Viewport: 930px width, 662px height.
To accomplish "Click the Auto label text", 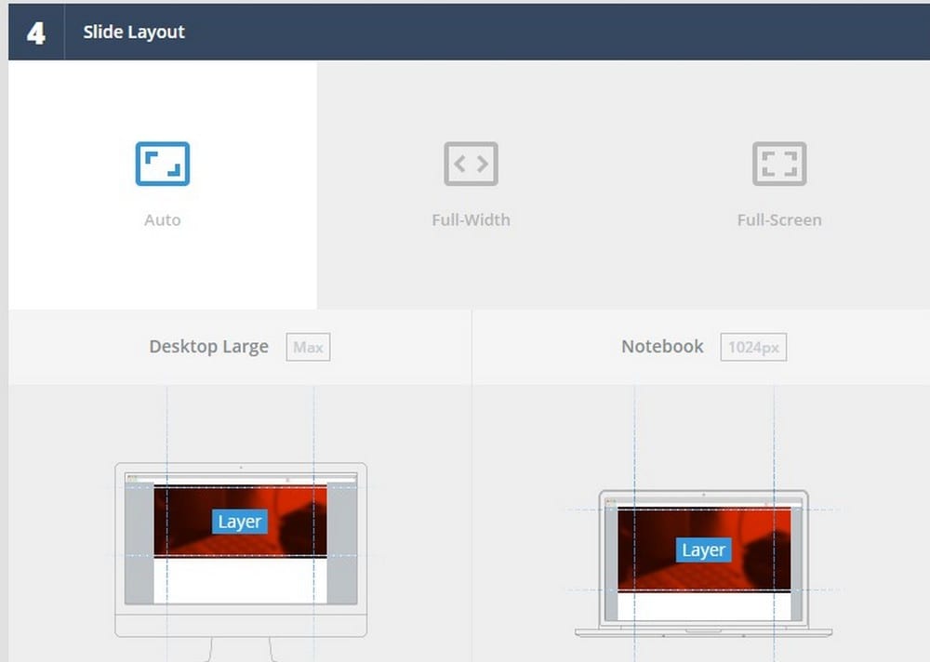I will tap(163, 220).
